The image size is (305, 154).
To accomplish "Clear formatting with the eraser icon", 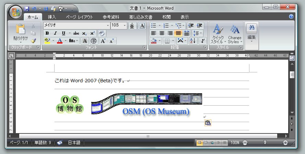I will point(102,33).
